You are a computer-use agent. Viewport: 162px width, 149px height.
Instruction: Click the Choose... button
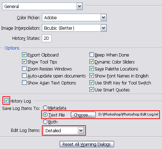83,115
